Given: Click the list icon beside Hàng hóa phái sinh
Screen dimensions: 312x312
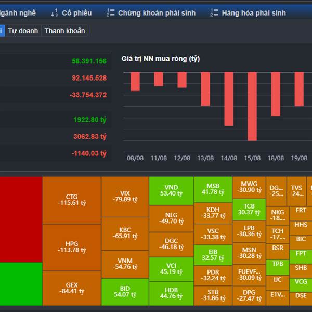Looking at the screenshot, I should pyautogui.click(x=214, y=12).
